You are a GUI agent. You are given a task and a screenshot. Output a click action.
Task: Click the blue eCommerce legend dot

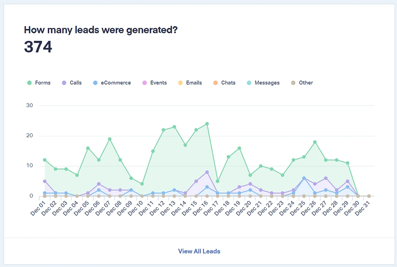click(x=96, y=83)
